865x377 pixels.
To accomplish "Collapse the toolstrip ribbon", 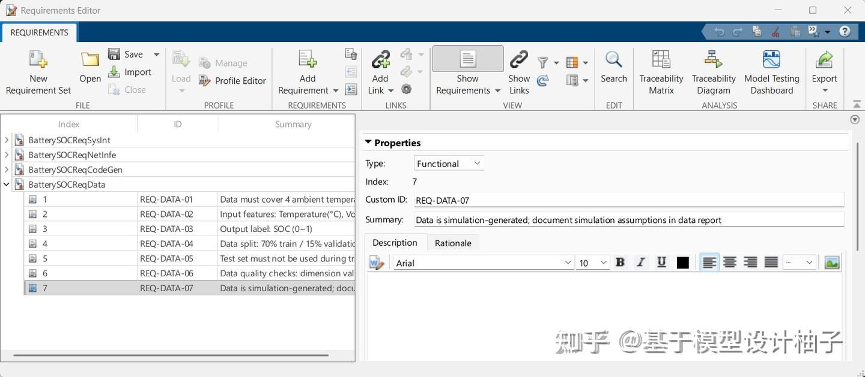I will 857,104.
